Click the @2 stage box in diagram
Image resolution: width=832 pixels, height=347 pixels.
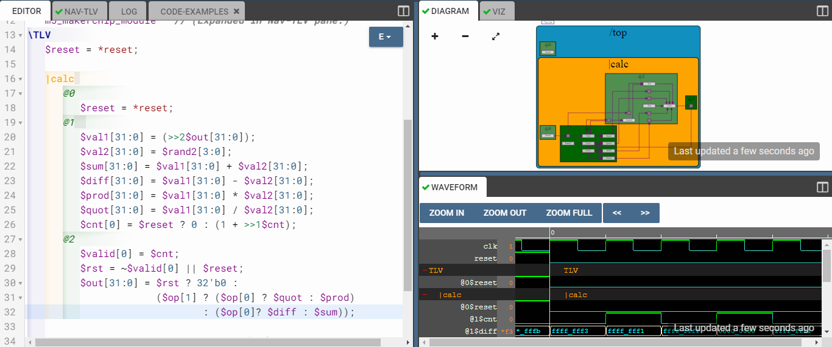click(641, 100)
